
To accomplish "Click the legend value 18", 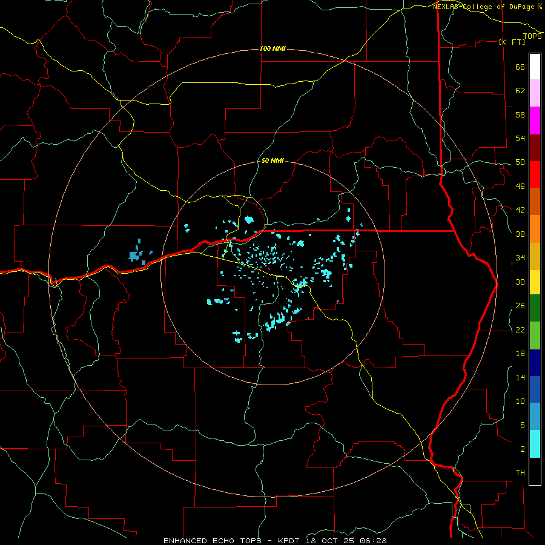I will (520, 354).
